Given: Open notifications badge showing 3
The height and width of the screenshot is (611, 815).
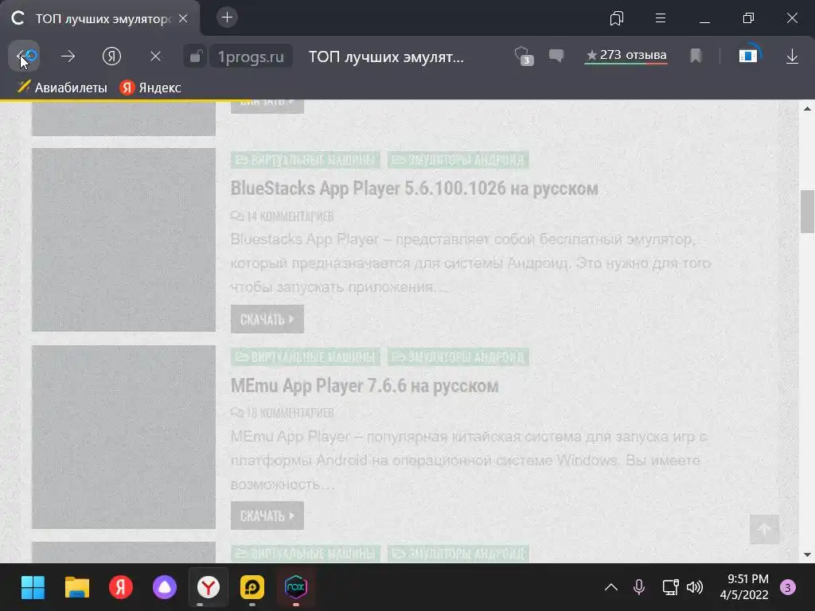Looking at the screenshot, I should click(787, 588).
